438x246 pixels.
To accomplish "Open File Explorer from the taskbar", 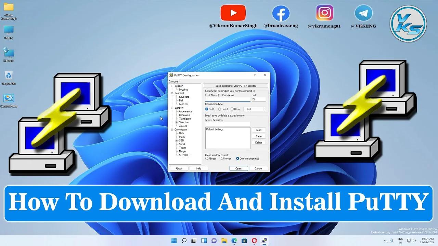I will [224, 241].
